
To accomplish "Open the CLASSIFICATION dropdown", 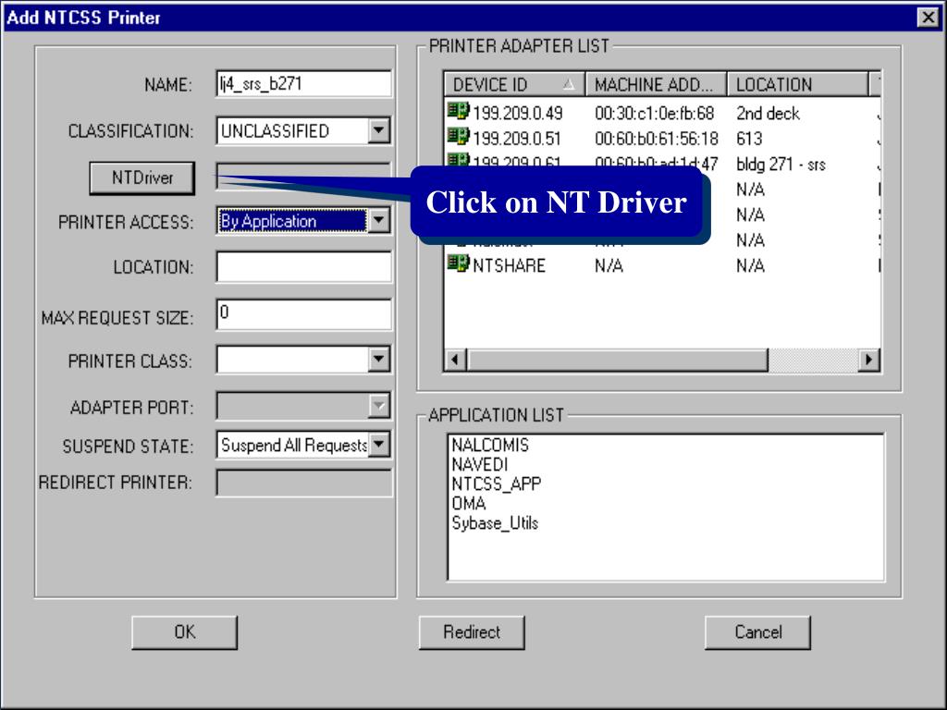I will (378, 130).
